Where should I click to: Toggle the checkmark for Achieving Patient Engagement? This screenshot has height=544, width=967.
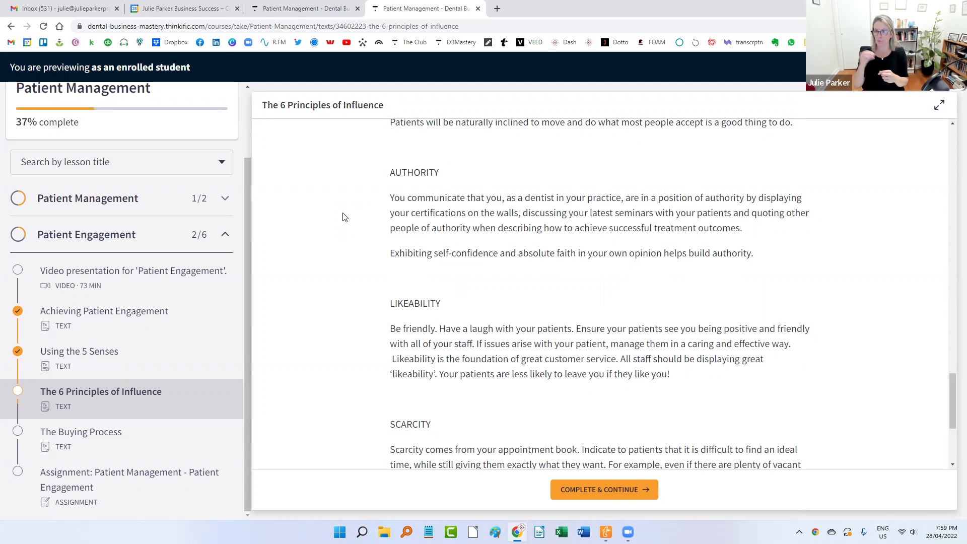click(18, 311)
